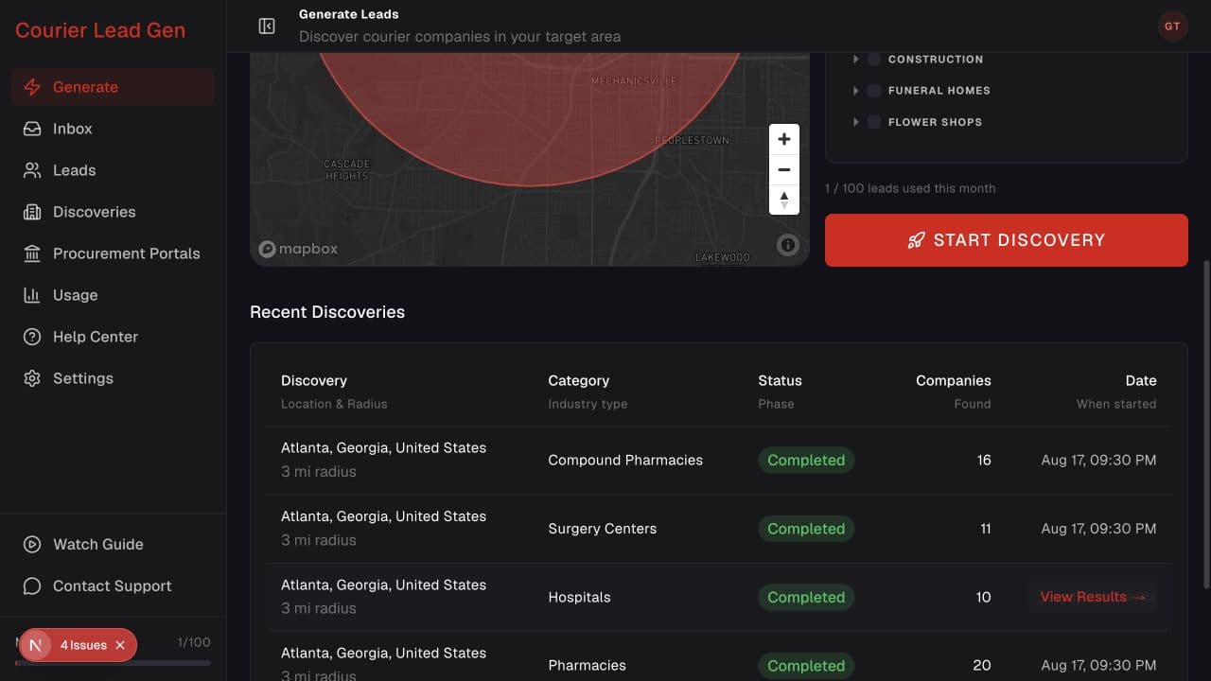Collapse the sidebar with the panel icon

click(x=267, y=26)
